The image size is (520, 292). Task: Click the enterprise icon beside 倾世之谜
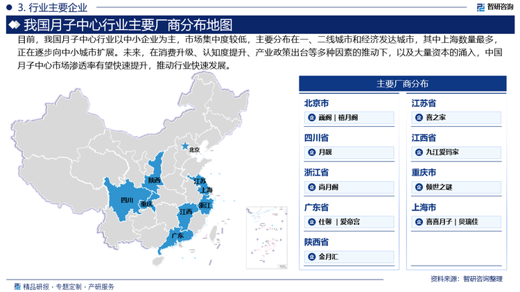pos(419,187)
